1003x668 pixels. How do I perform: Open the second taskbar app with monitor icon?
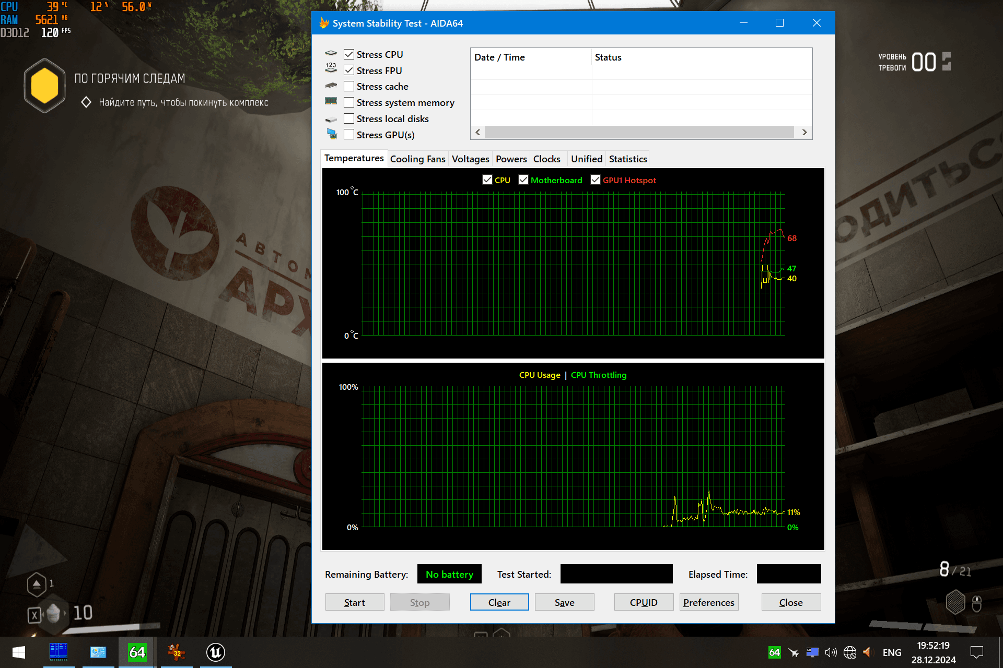click(x=98, y=652)
